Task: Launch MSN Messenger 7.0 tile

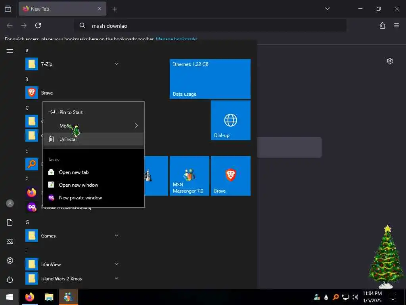Action: pyautogui.click(x=189, y=176)
